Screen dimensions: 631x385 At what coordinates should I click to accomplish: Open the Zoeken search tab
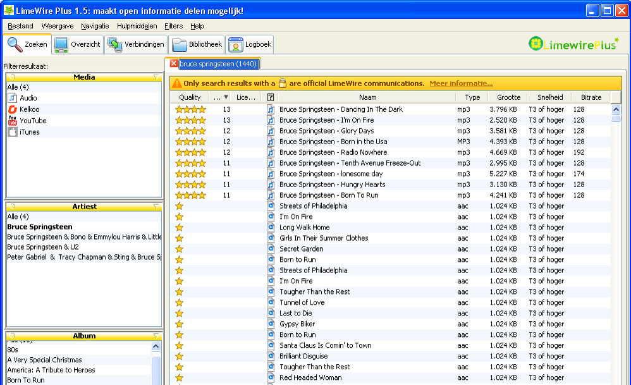(x=27, y=44)
